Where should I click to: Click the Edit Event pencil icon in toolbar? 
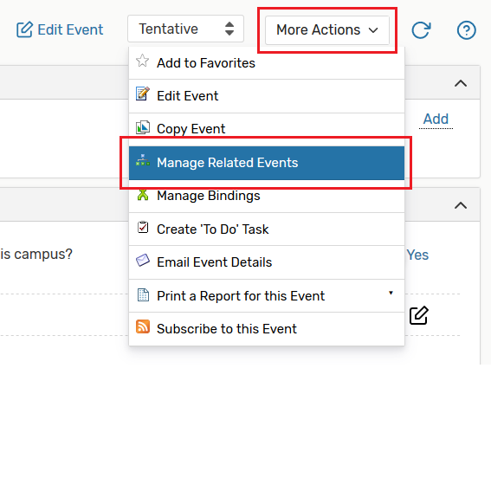(x=24, y=29)
